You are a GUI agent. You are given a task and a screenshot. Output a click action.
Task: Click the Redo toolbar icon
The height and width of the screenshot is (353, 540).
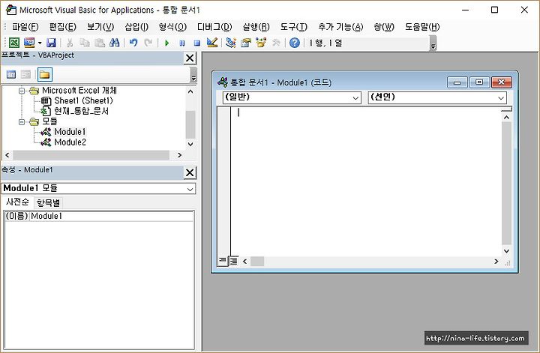148,43
